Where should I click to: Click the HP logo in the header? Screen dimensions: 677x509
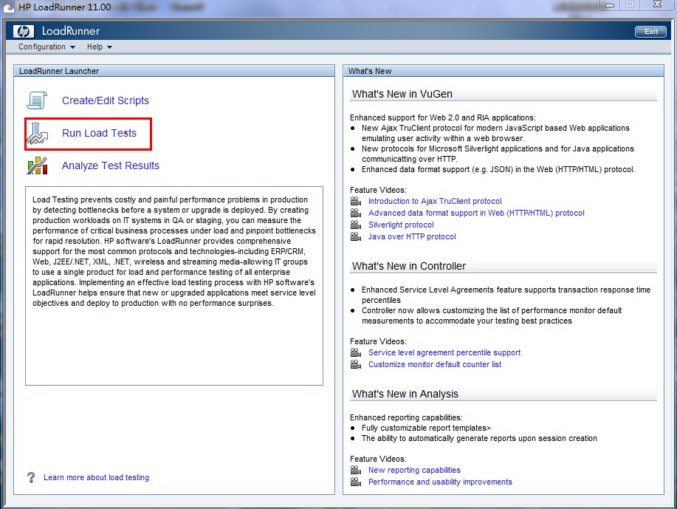(24, 31)
